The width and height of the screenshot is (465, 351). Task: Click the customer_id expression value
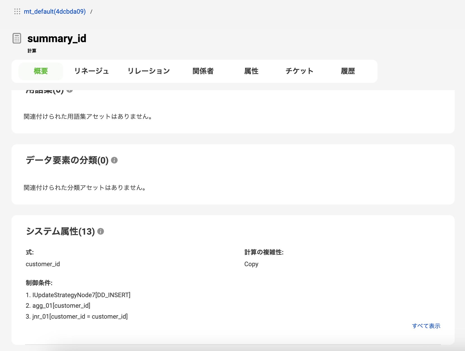43,264
